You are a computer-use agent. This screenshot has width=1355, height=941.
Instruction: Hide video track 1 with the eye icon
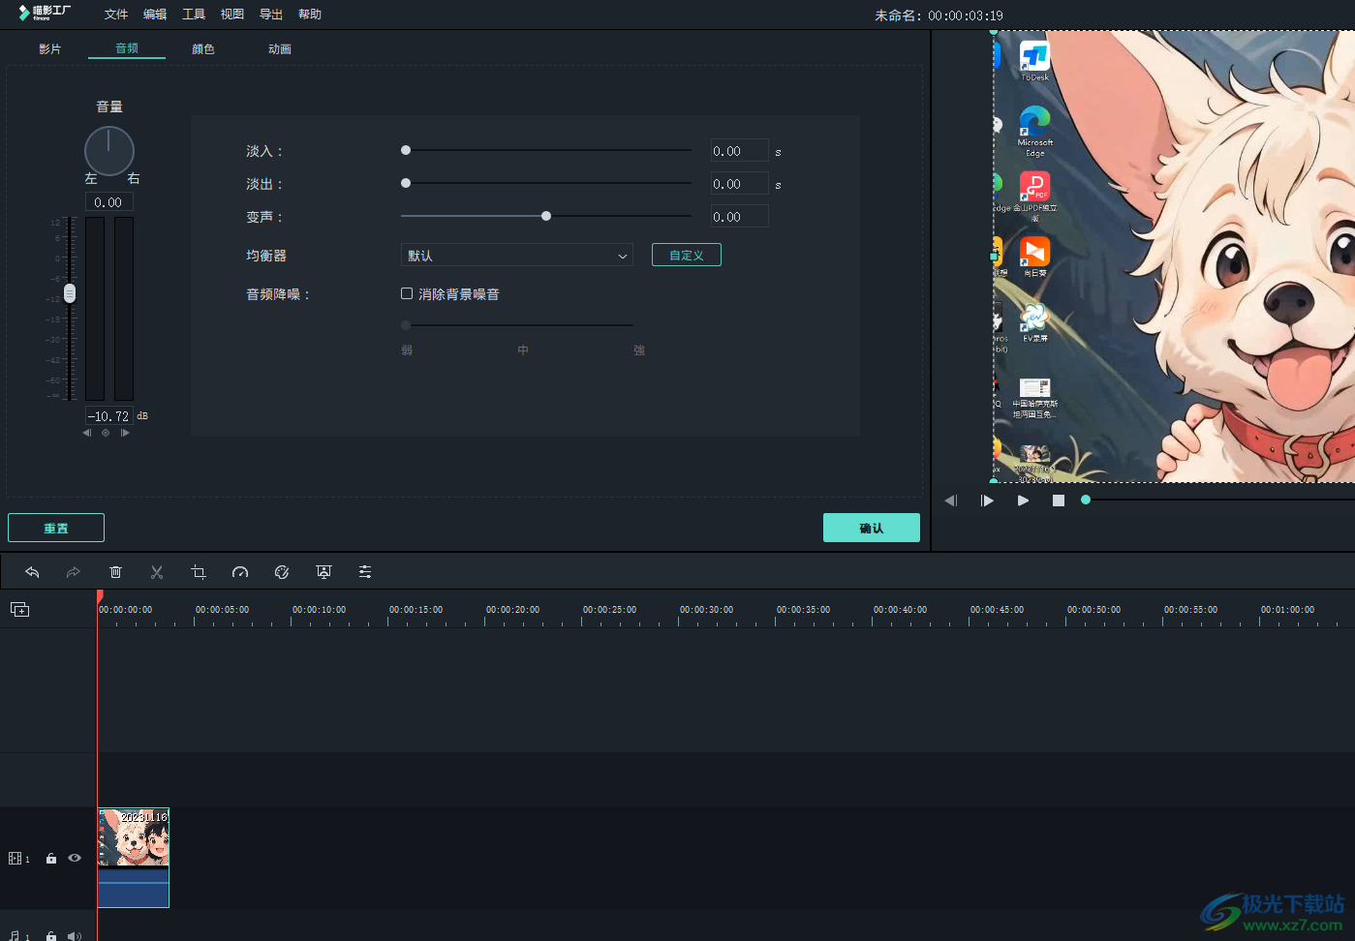(75, 858)
